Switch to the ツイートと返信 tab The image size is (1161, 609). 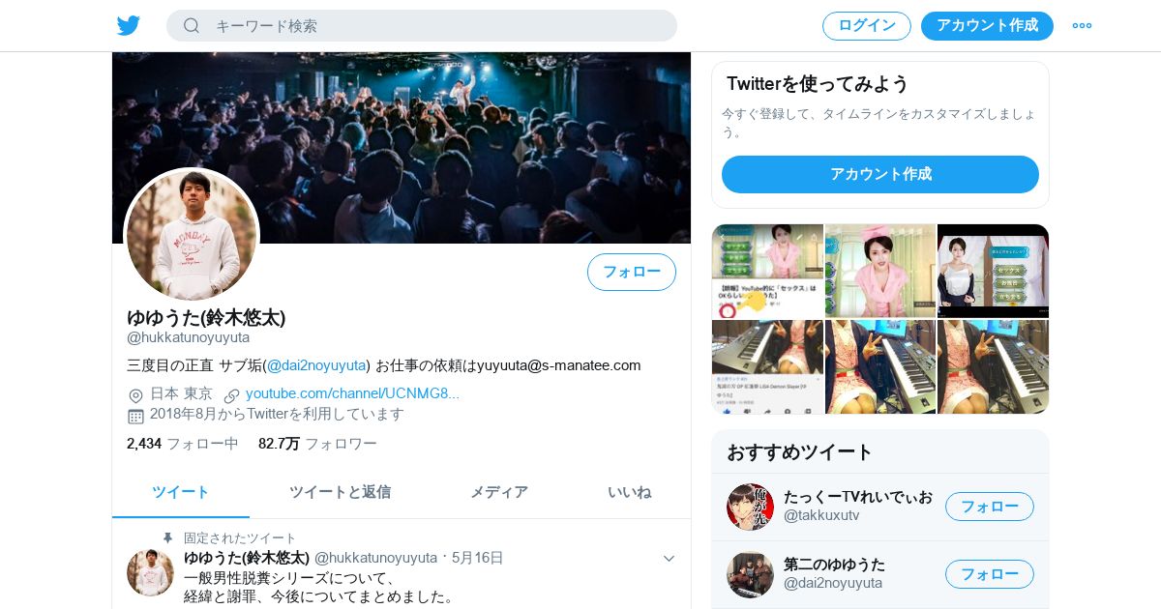tap(340, 492)
